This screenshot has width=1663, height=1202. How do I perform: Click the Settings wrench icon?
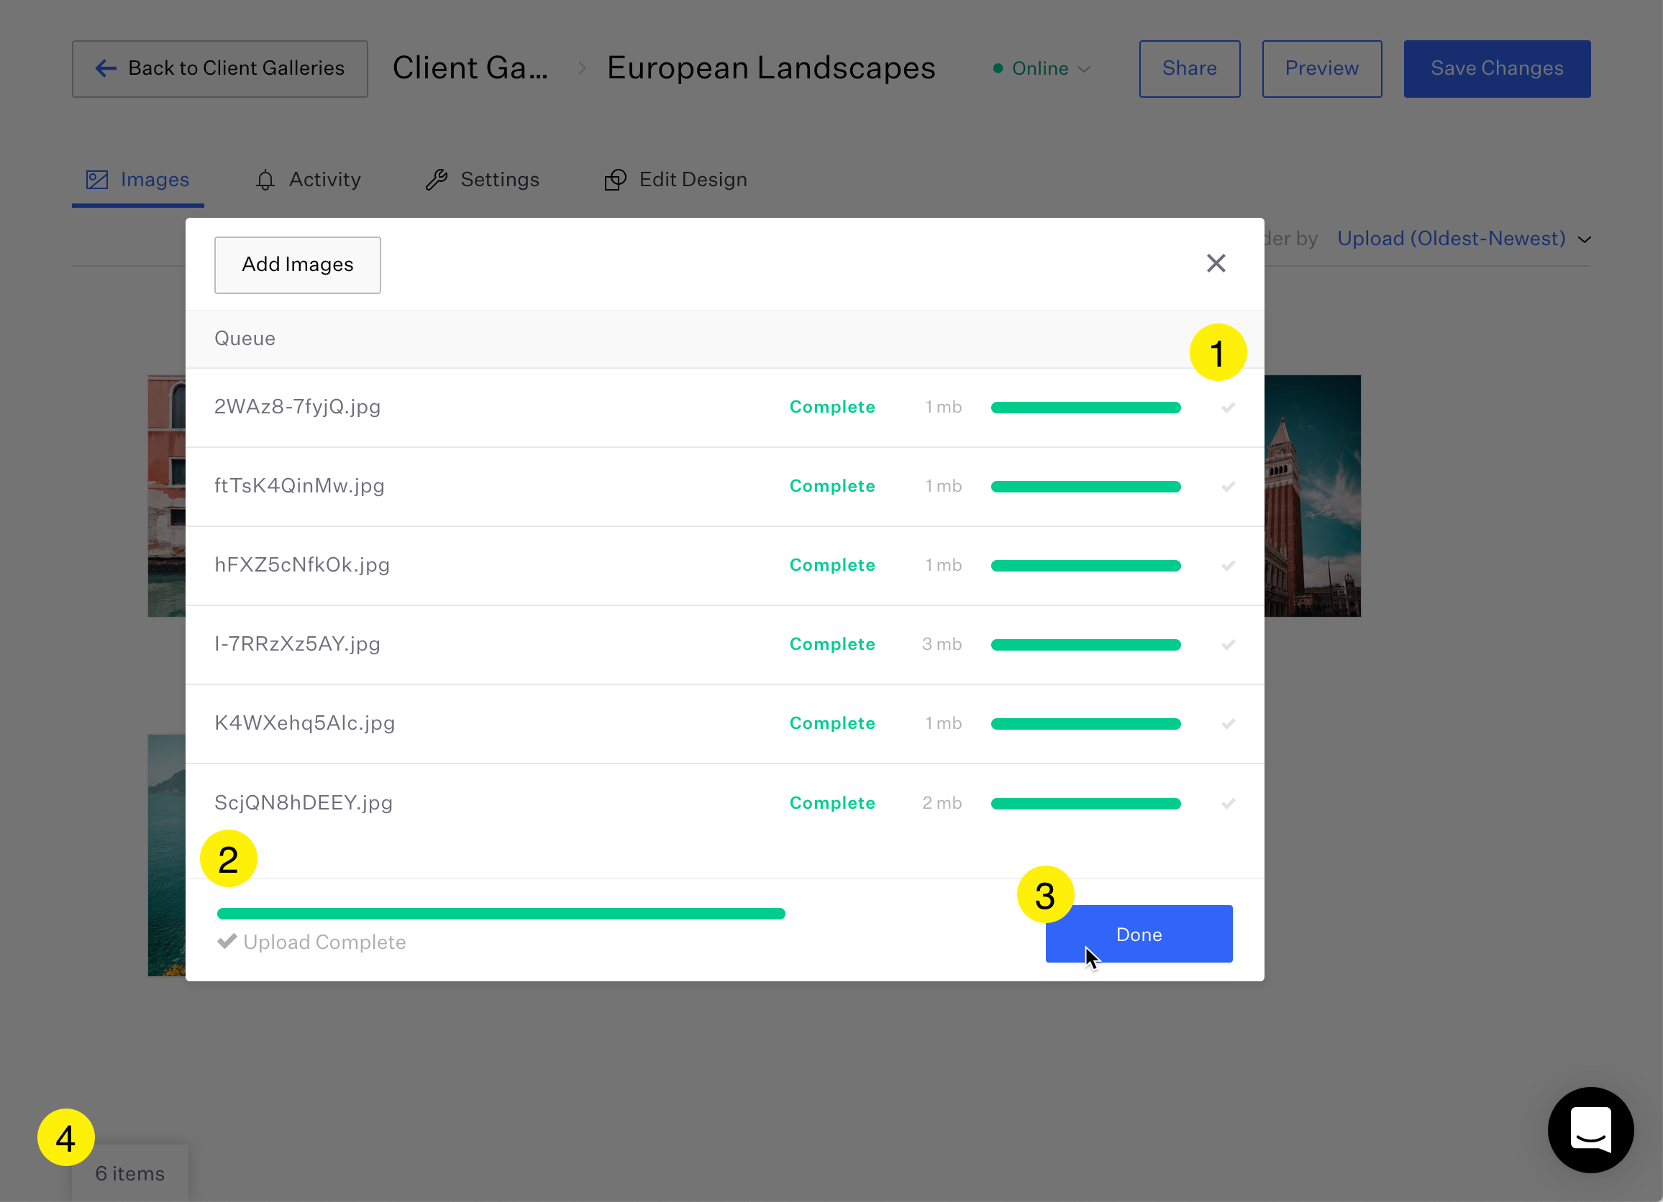tap(437, 180)
